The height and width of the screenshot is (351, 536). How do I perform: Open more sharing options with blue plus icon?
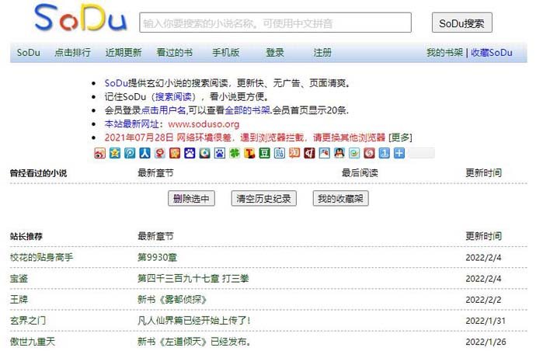coord(399,153)
